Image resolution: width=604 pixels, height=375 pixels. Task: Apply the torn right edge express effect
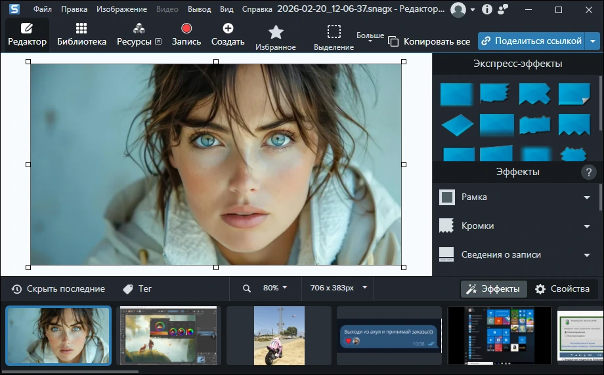tap(495, 93)
